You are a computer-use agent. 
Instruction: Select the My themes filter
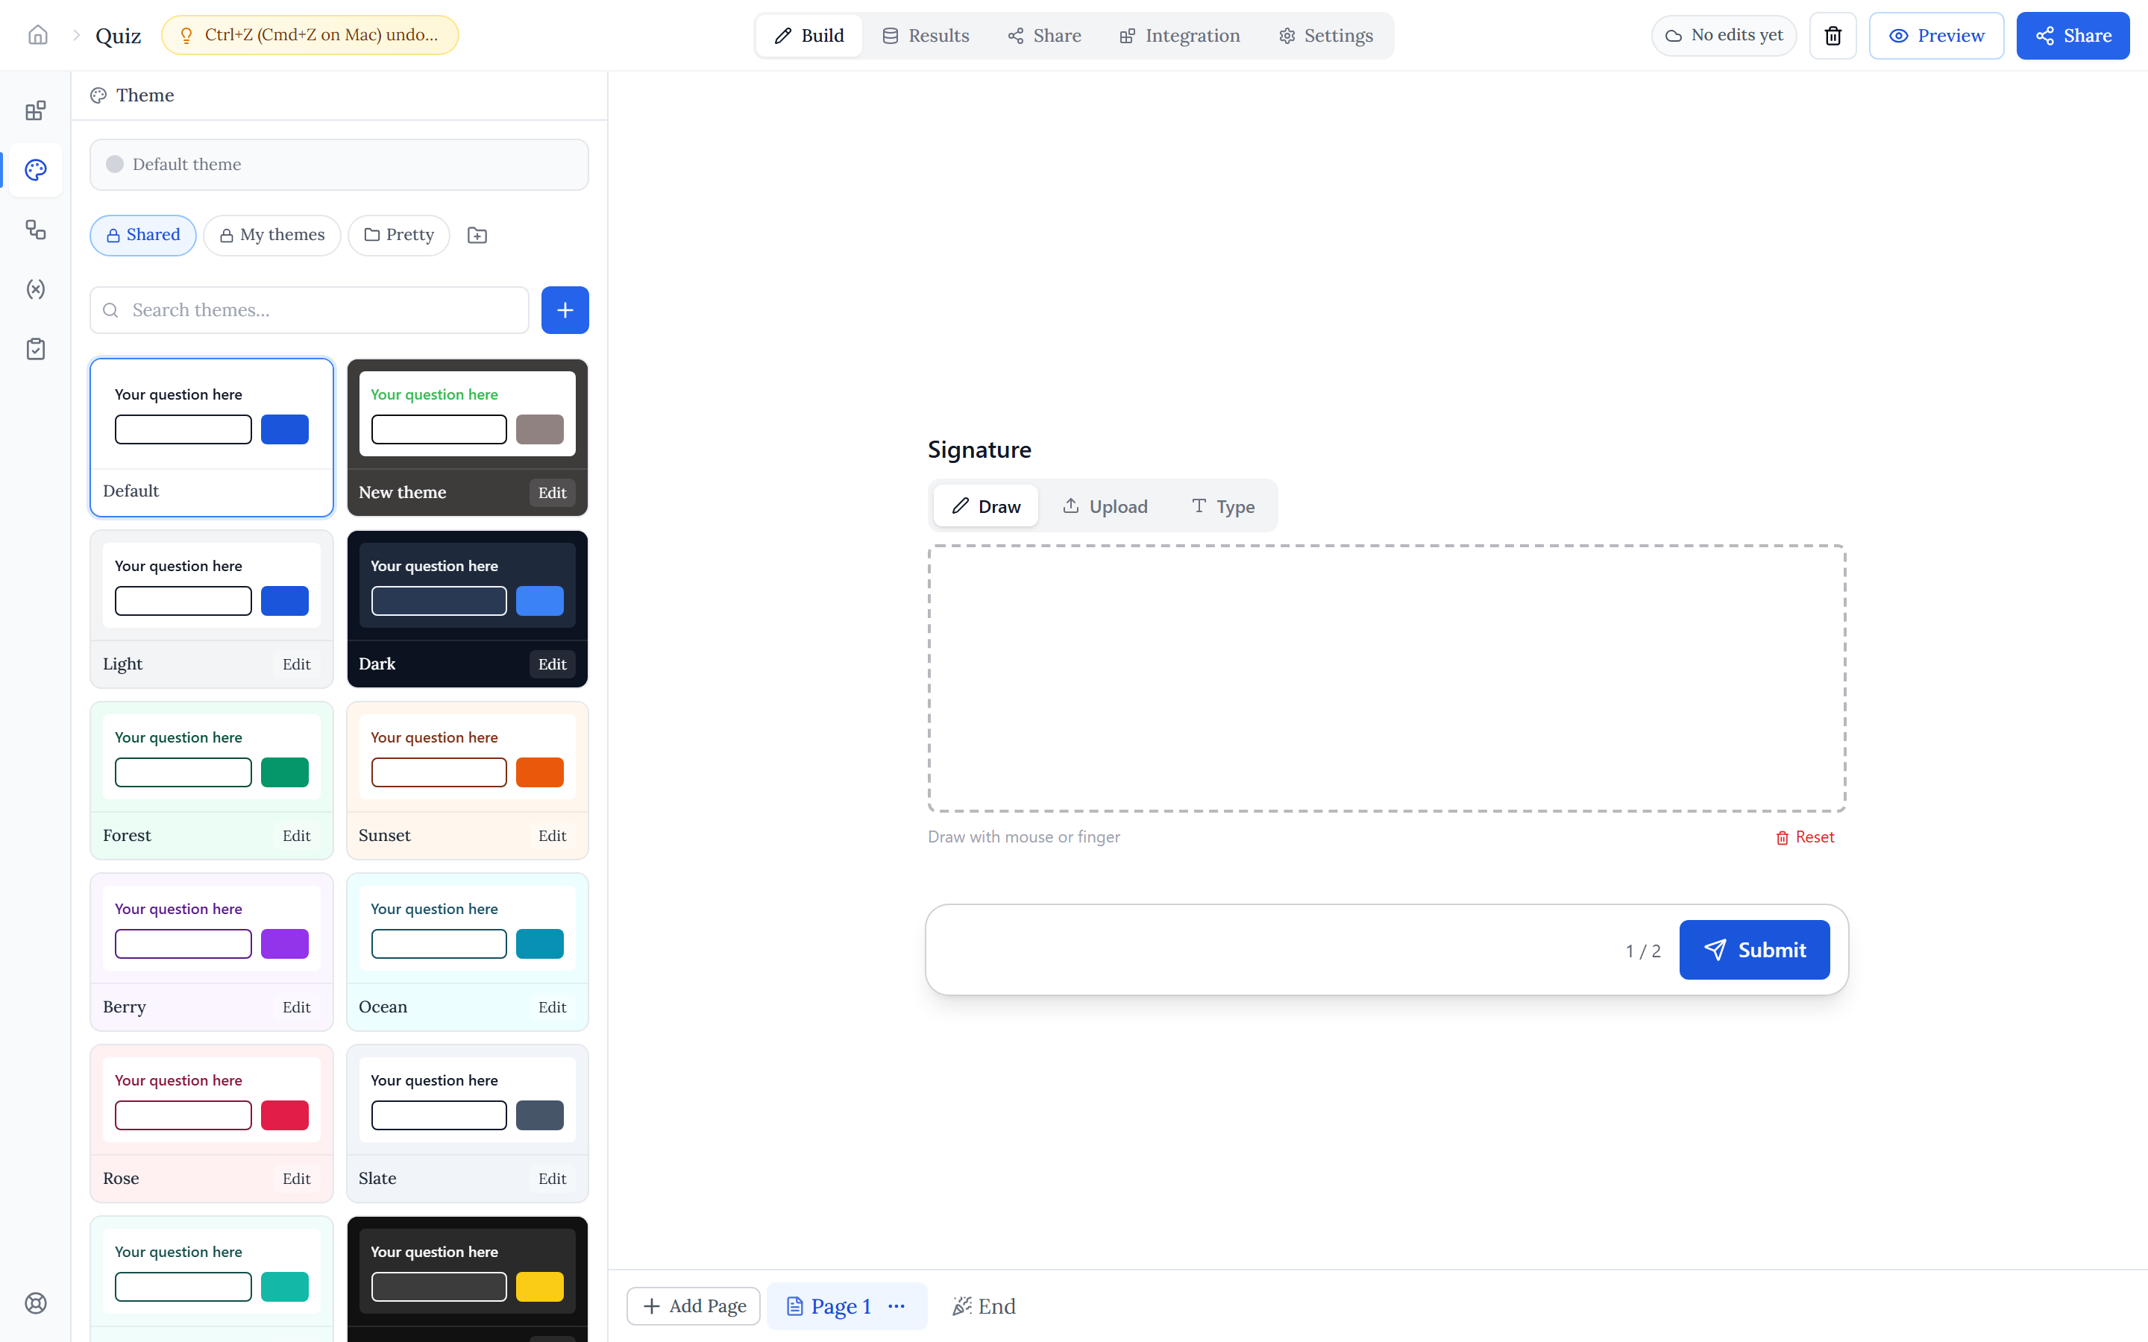tap(272, 235)
